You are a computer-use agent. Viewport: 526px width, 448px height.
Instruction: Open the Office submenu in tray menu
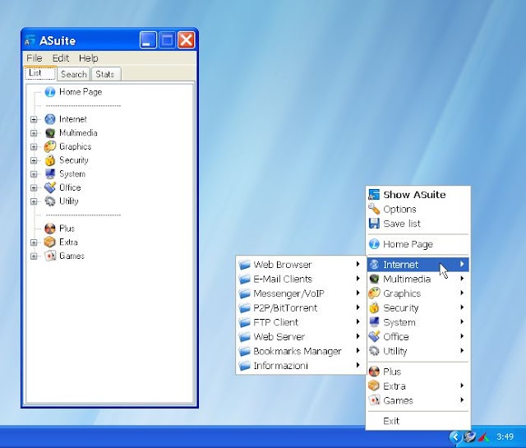pos(418,336)
